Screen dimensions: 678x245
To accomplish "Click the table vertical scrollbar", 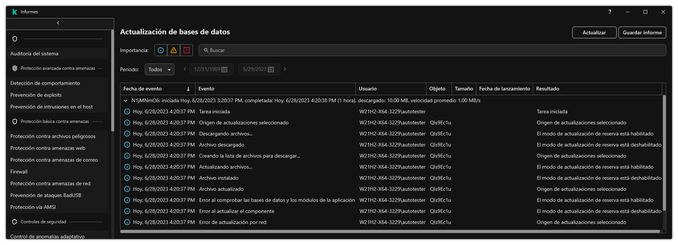I will click(664, 153).
